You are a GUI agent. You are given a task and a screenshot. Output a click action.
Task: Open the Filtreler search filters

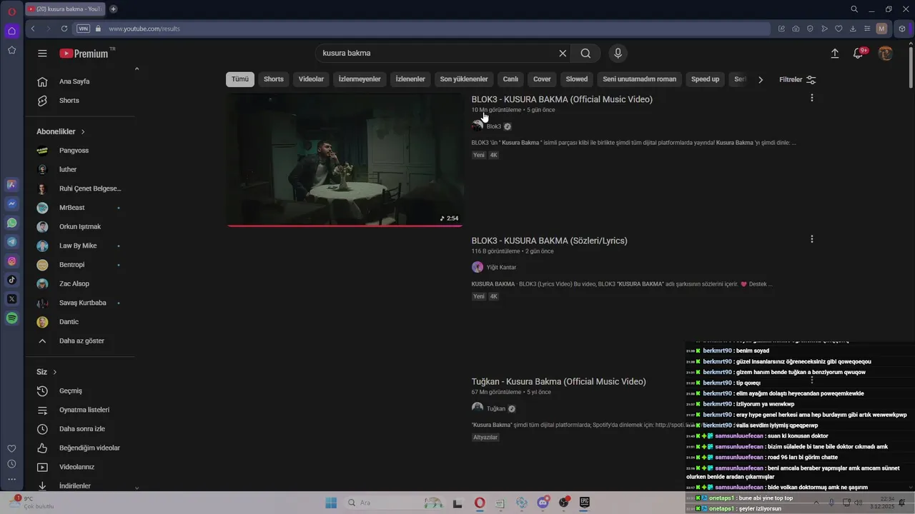coord(797,79)
